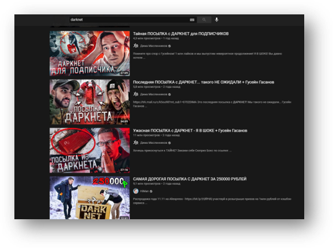Start voice search with the microphone icon
Viewport: 333px width, 248px height.
click(x=217, y=20)
